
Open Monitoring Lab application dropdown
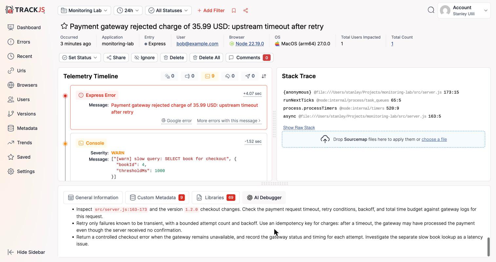[x=84, y=10]
